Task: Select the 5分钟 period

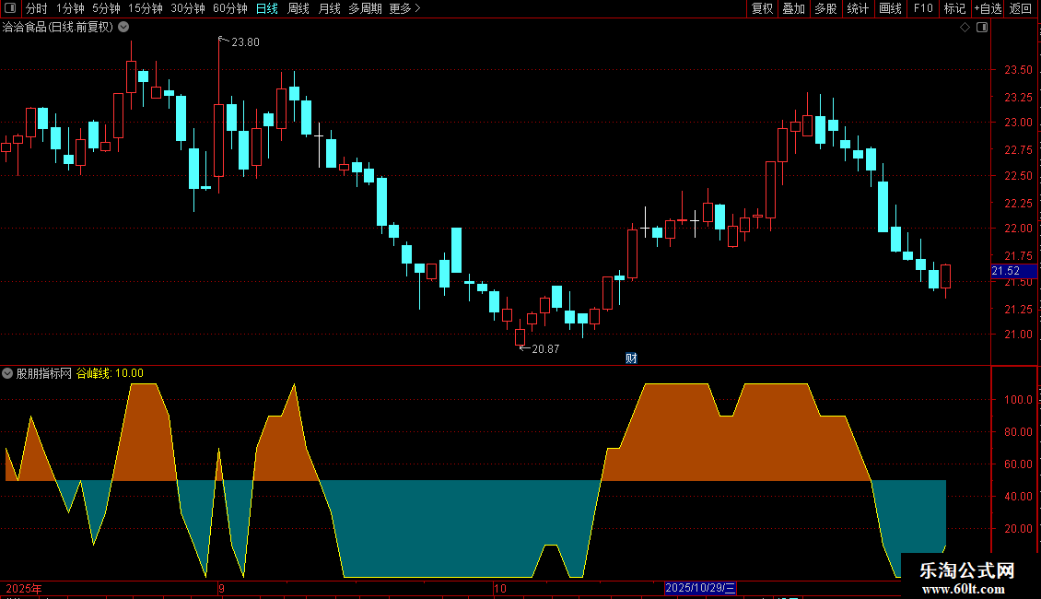Action: pos(106,8)
